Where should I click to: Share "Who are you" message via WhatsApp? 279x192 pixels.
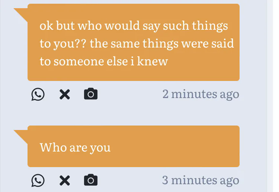[38, 180]
